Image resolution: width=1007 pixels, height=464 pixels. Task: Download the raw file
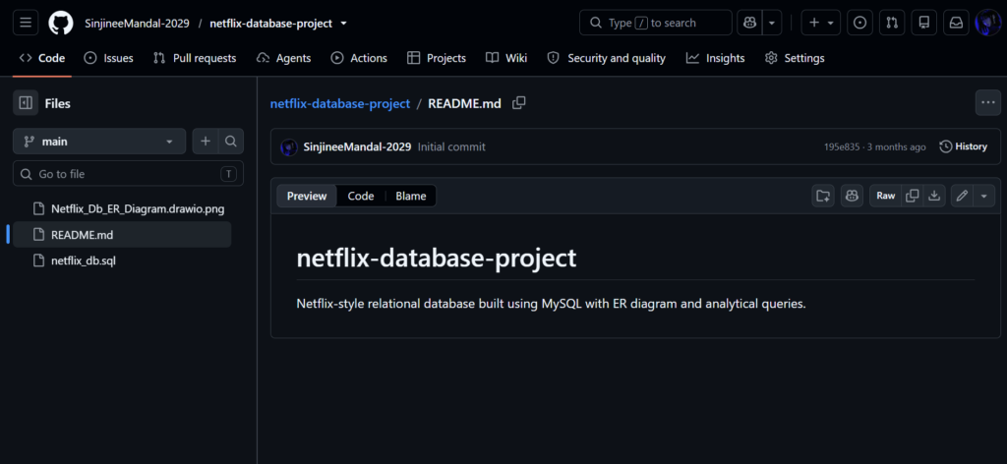(x=934, y=196)
